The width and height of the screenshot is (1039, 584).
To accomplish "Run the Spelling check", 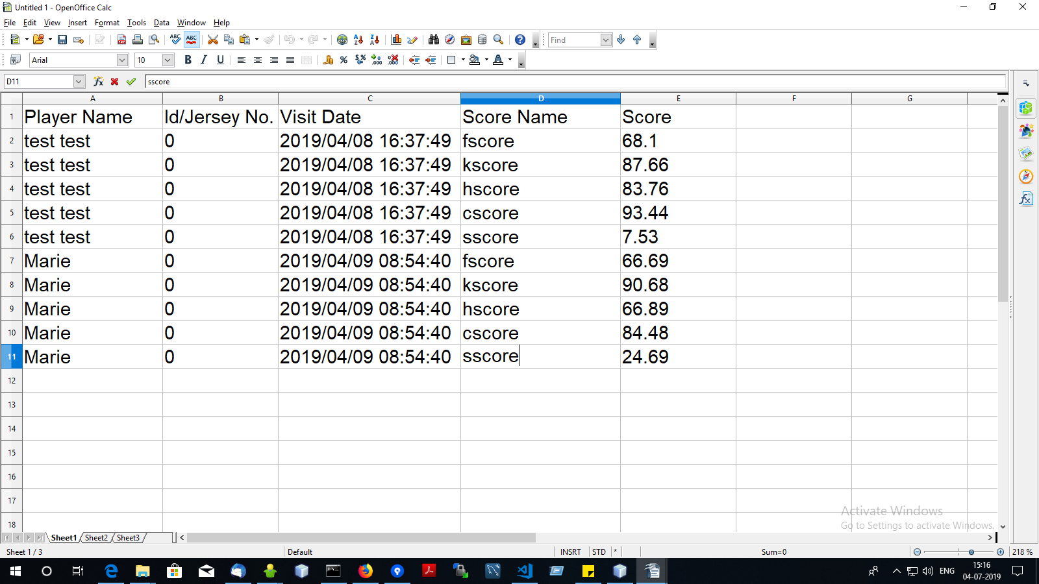I will [175, 40].
